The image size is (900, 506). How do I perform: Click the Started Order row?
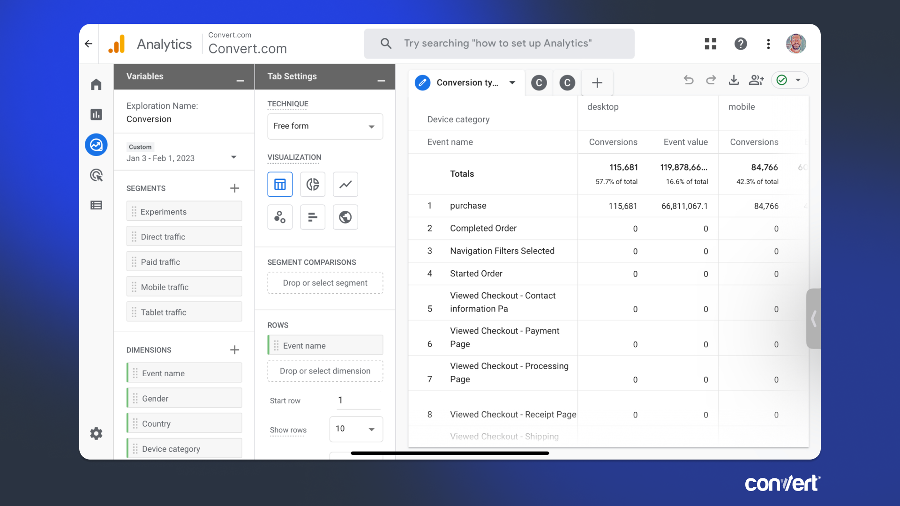tap(608, 274)
